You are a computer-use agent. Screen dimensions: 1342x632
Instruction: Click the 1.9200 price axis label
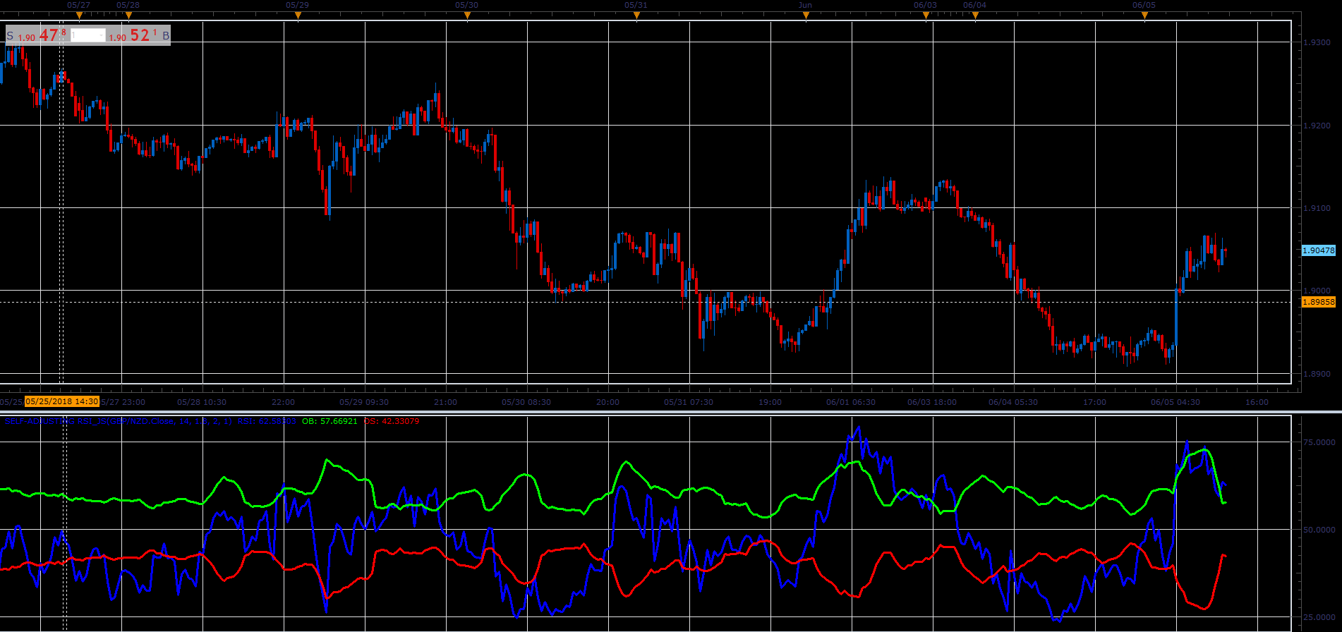(x=1317, y=126)
